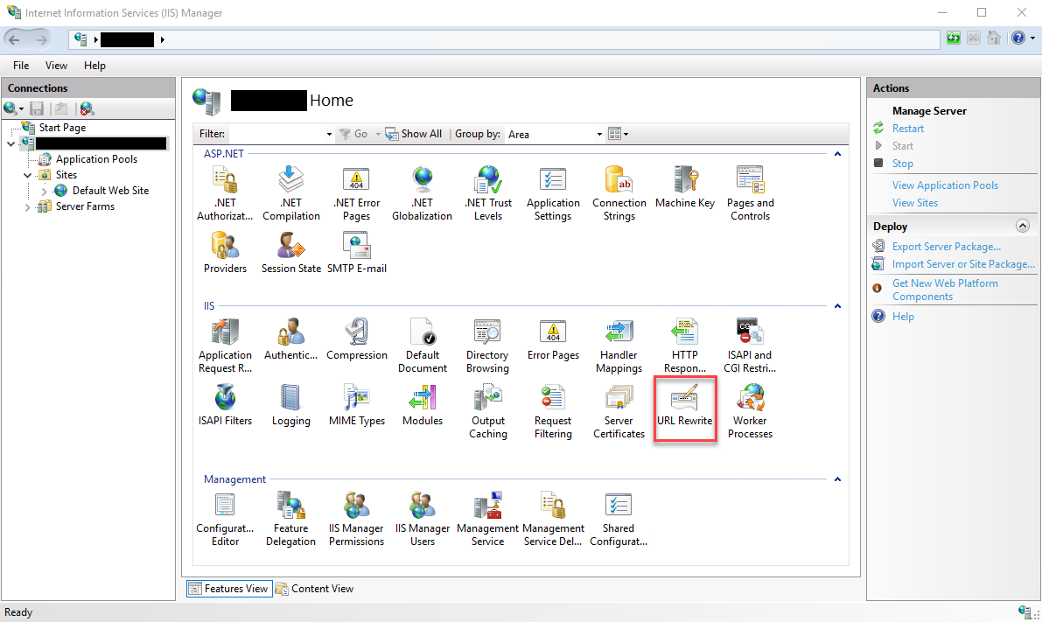Screen dimensions: 1042x622
Task: Collapse the Deploy actions section
Action: point(1023,226)
